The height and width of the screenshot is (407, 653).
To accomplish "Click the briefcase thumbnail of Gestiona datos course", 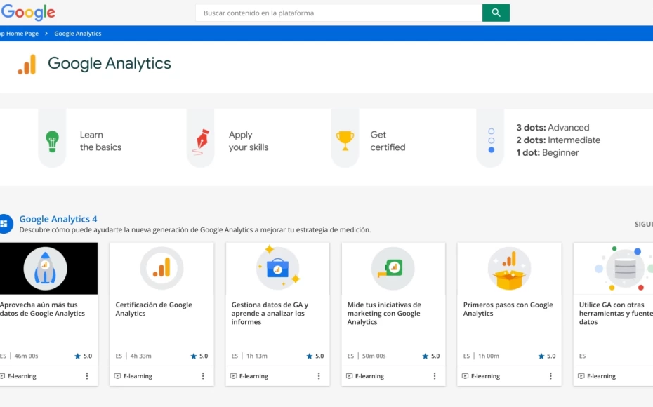I will pyautogui.click(x=277, y=269).
